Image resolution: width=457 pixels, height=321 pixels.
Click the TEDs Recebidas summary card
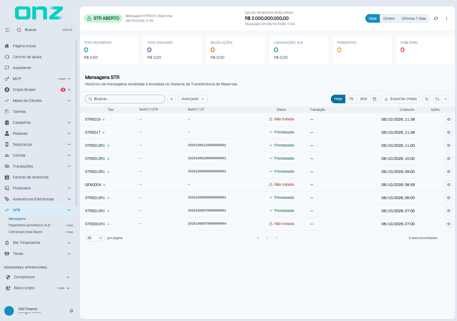point(109,50)
